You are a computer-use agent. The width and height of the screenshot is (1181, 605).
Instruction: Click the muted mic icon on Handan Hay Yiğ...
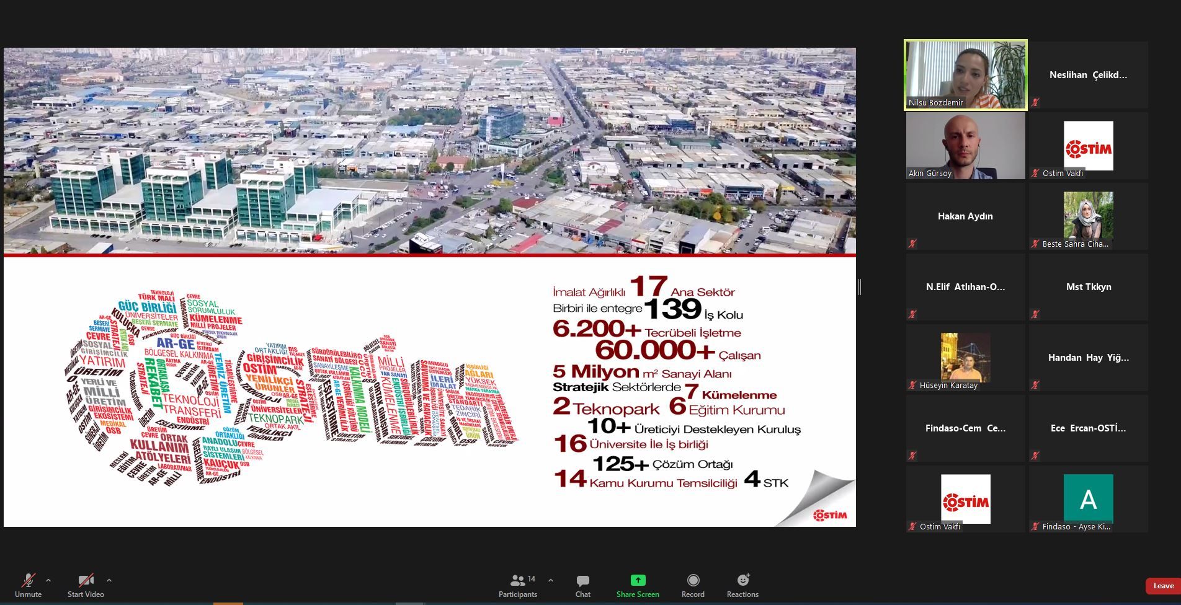point(1035,385)
